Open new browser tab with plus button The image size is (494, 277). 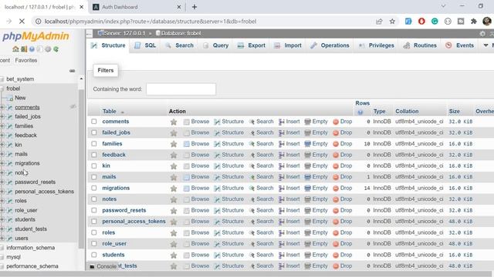(195, 7)
